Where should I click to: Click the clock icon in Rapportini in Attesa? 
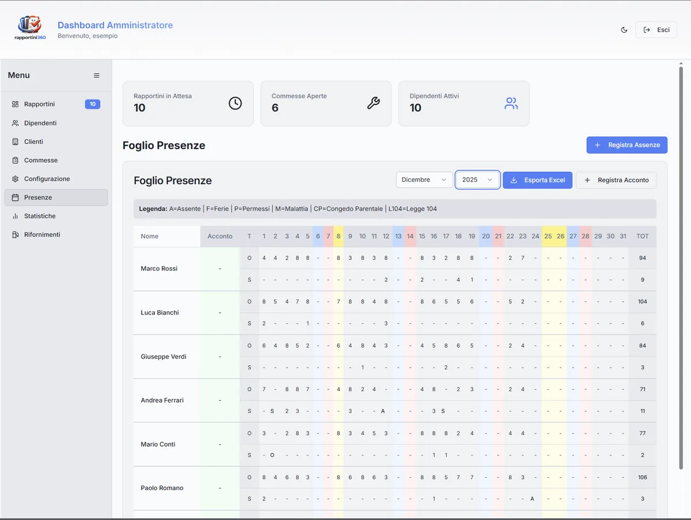235,103
